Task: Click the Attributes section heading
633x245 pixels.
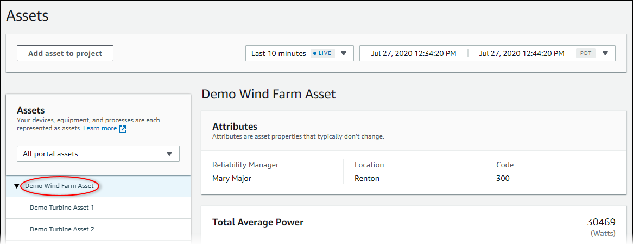Action: [x=235, y=127]
